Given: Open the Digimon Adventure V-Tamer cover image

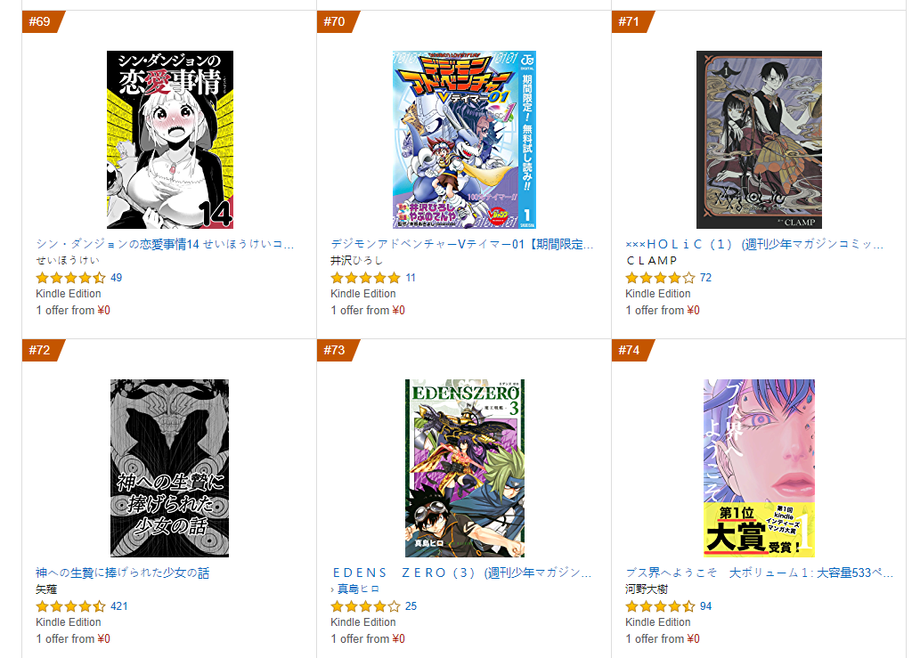Looking at the screenshot, I should point(464,140).
